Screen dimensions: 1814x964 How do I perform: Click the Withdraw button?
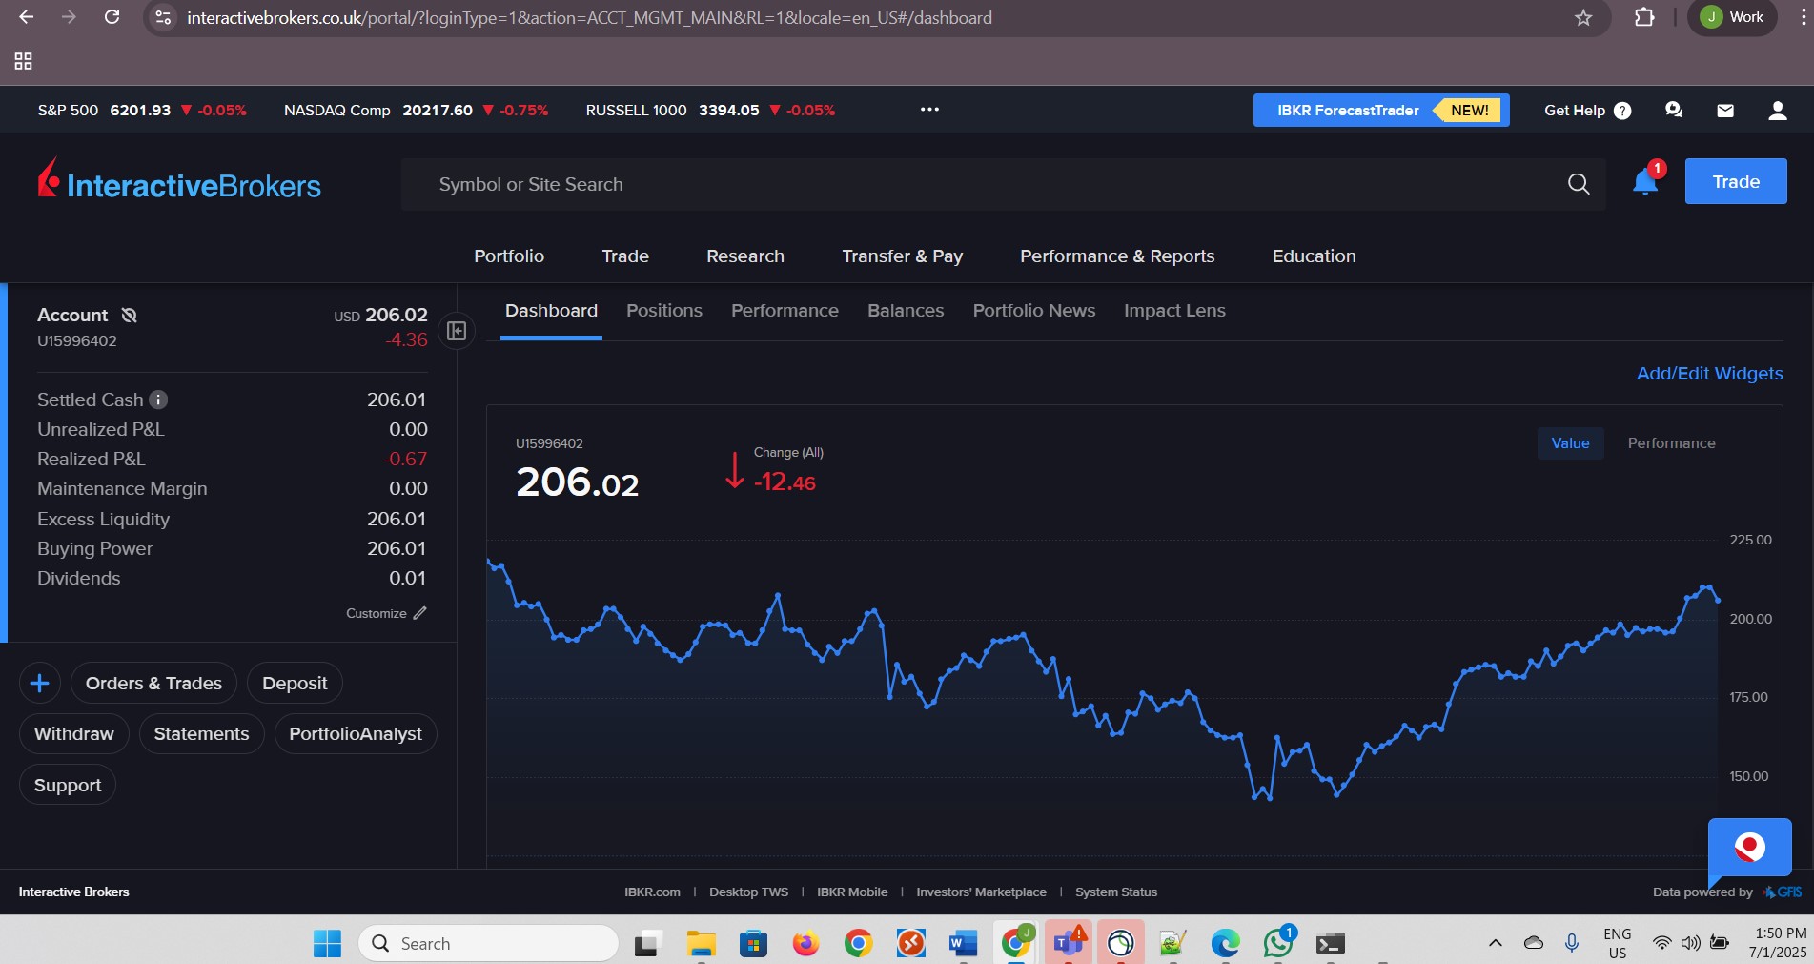(x=73, y=733)
